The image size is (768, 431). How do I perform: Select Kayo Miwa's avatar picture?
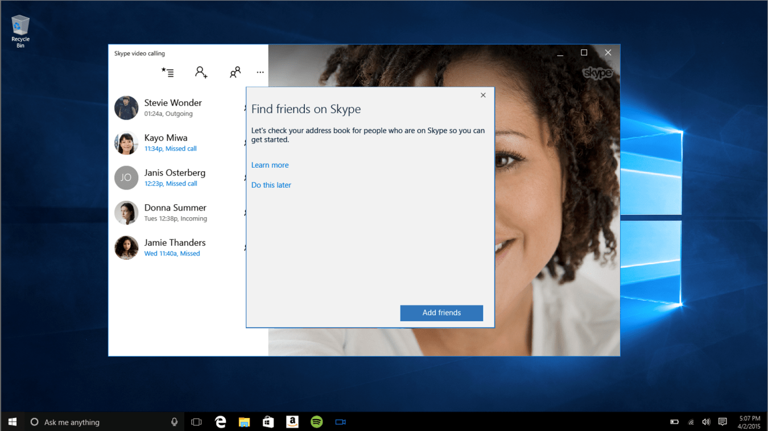(126, 143)
